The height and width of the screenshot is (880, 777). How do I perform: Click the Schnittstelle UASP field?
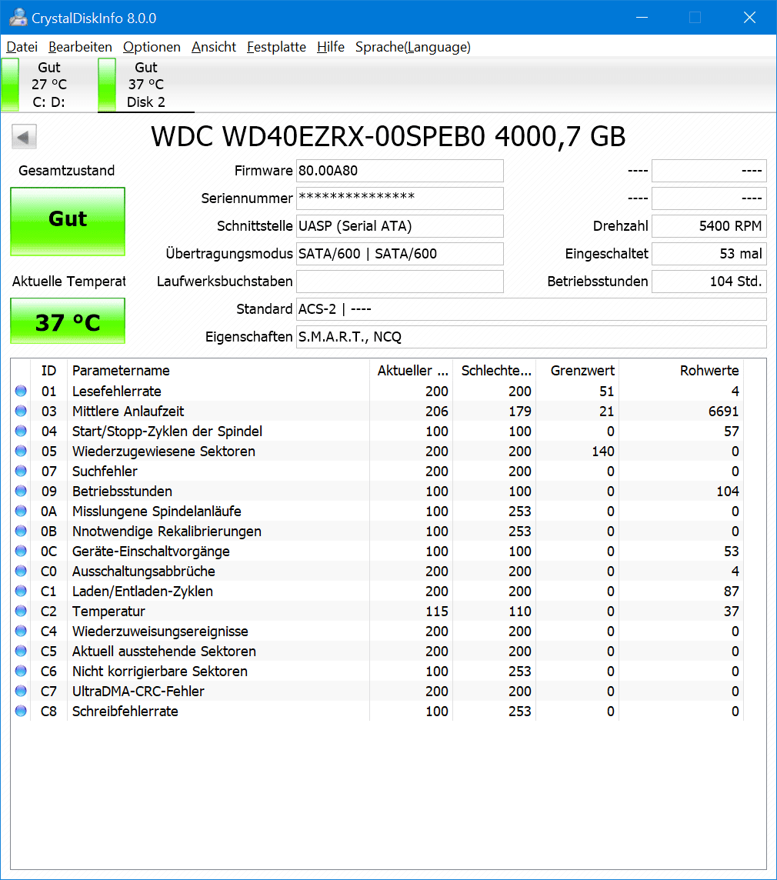400,225
